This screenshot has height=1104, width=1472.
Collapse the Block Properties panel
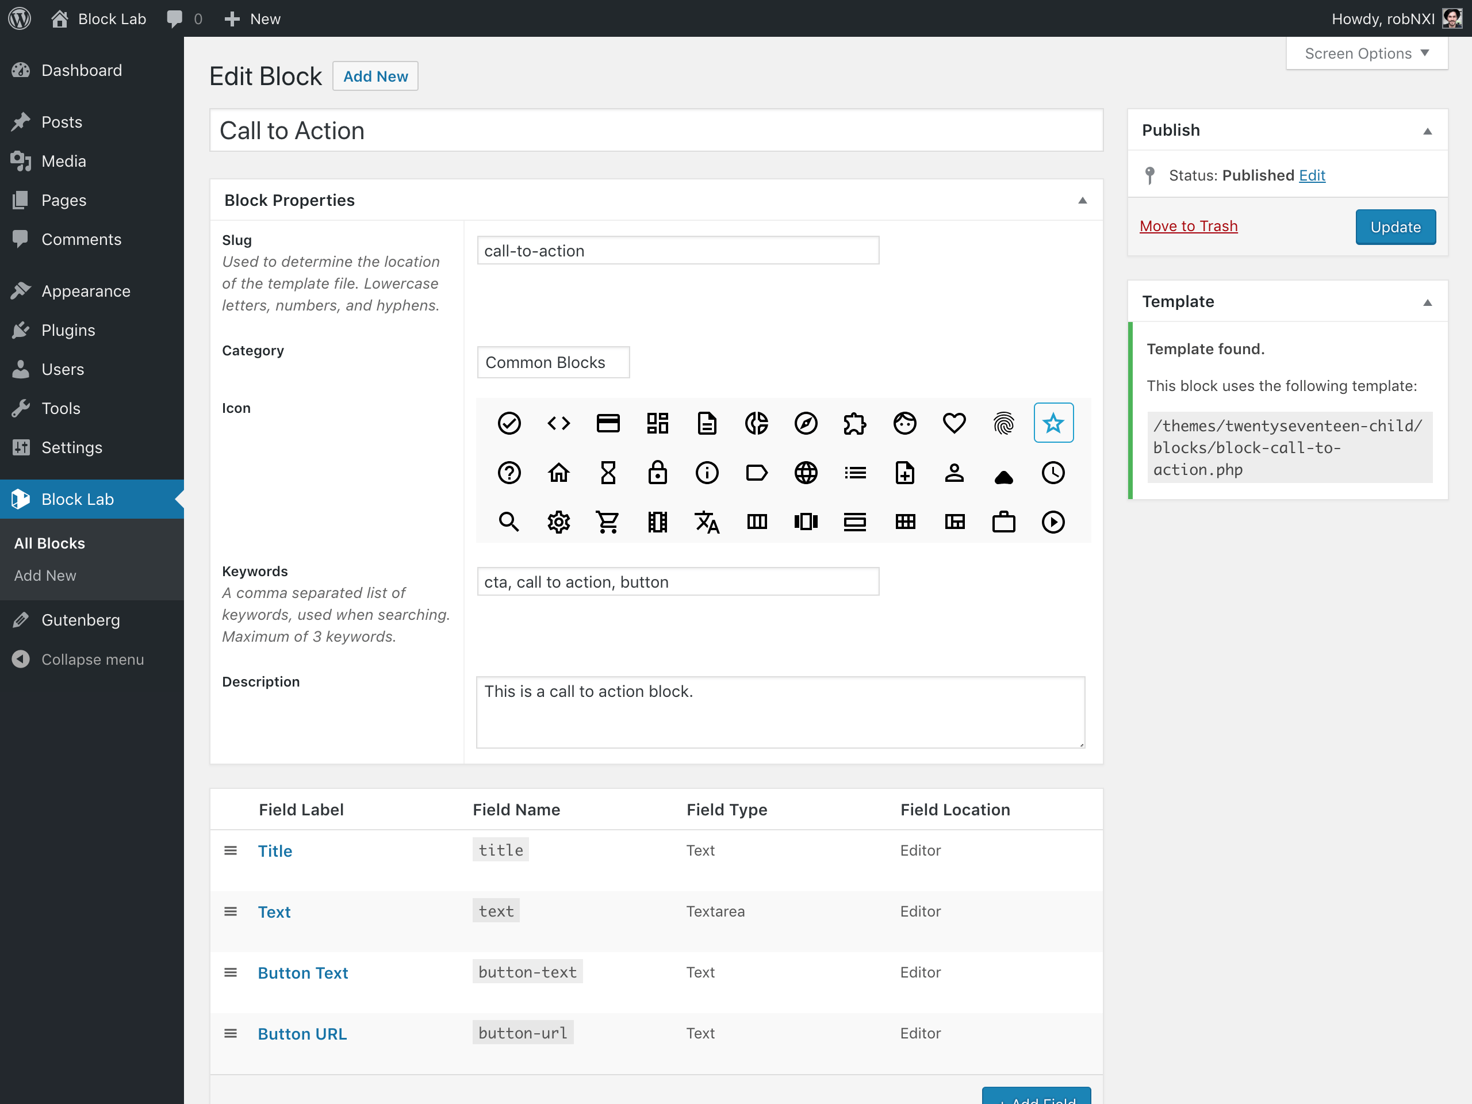1082,200
